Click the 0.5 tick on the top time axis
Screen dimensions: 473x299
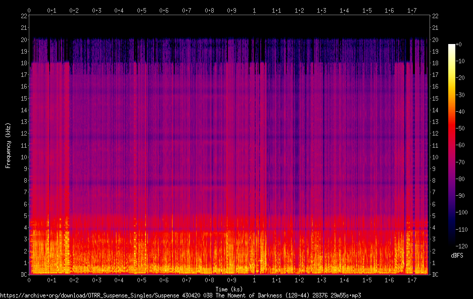141,11
